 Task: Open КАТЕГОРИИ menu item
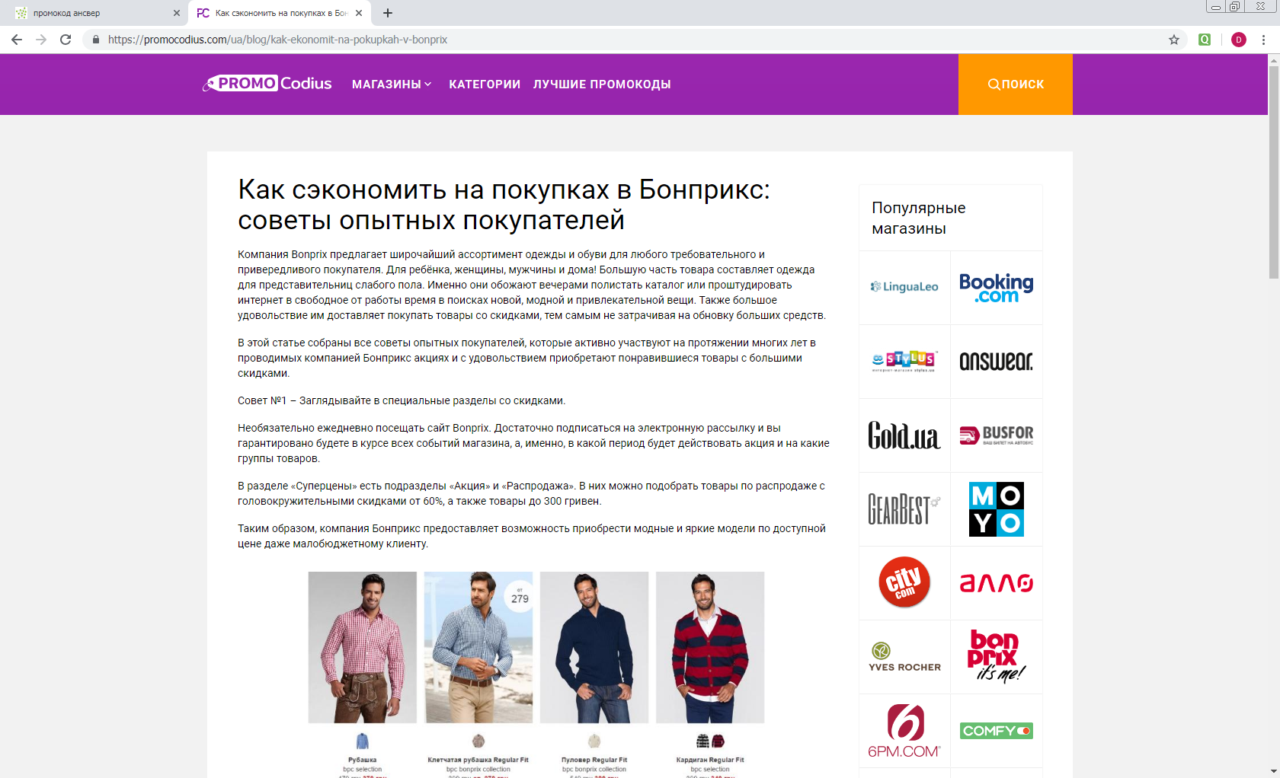pyautogui.click(x=485, y=84)
